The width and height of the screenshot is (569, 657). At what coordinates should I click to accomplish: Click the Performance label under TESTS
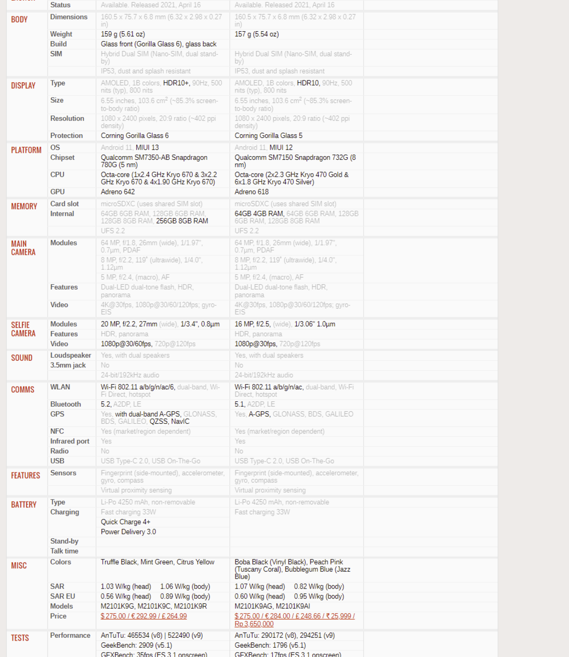(x=70, y=635)
